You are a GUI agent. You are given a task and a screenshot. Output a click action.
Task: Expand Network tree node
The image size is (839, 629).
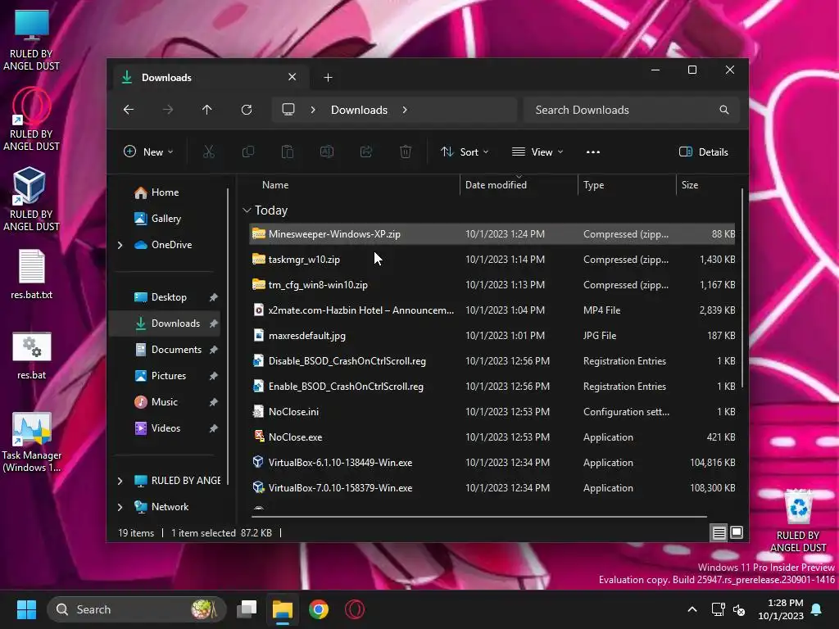120,507
